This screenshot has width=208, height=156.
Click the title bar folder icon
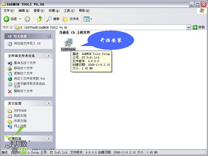click(x=3, y=4)
